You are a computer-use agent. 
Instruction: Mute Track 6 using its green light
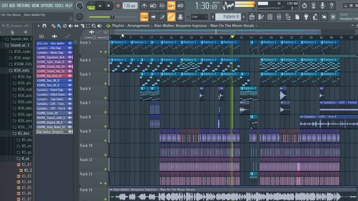[x=106, y=98]
